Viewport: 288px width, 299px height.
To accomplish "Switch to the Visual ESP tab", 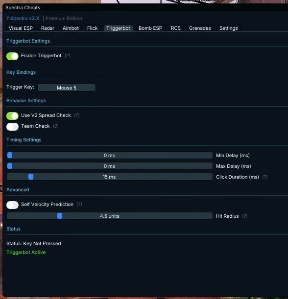I will (x=21, y=28).
